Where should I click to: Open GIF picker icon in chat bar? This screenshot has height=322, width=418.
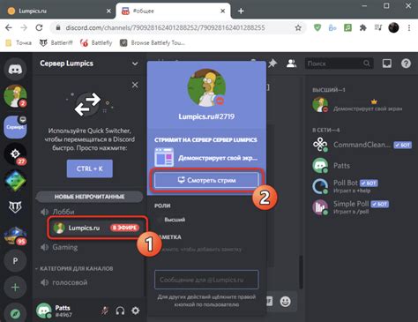click(x=270, y=301)
